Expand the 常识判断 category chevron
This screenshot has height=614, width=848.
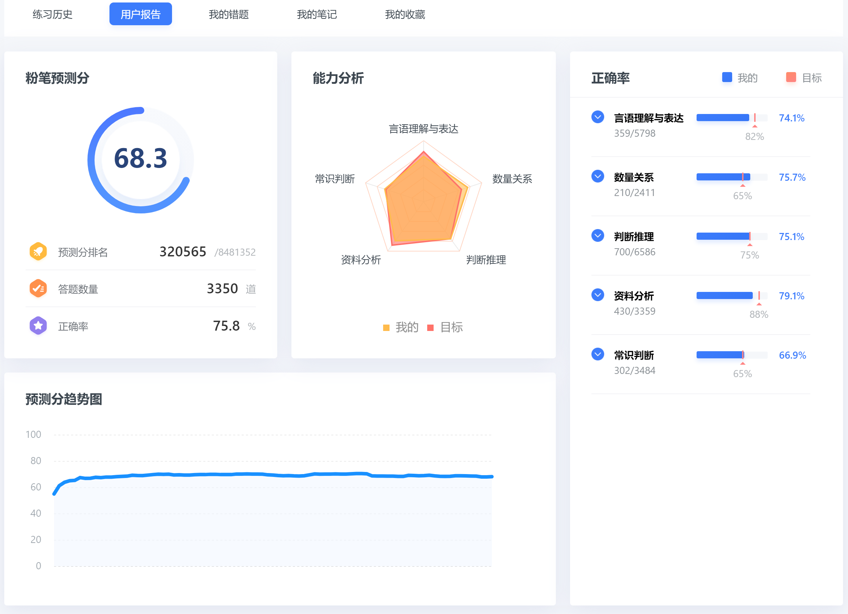[597, 354]
